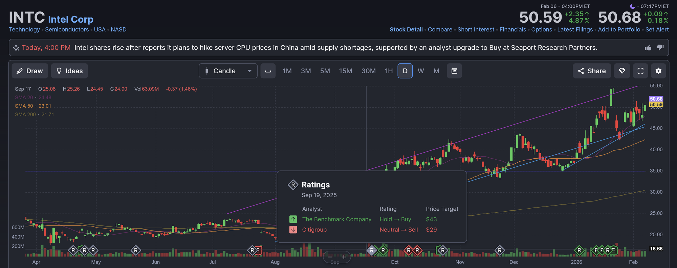
Task: Open the calendar date range picker
Action: (454, 71)
